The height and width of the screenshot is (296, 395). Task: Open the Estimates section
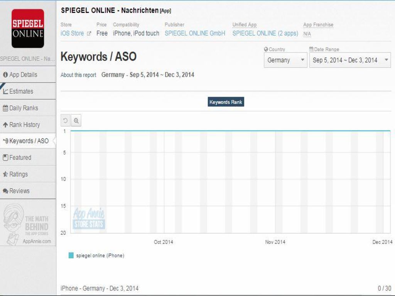point(28,91)
